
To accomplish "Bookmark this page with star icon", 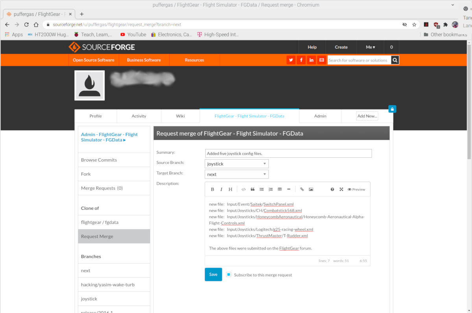I will 414,24.
